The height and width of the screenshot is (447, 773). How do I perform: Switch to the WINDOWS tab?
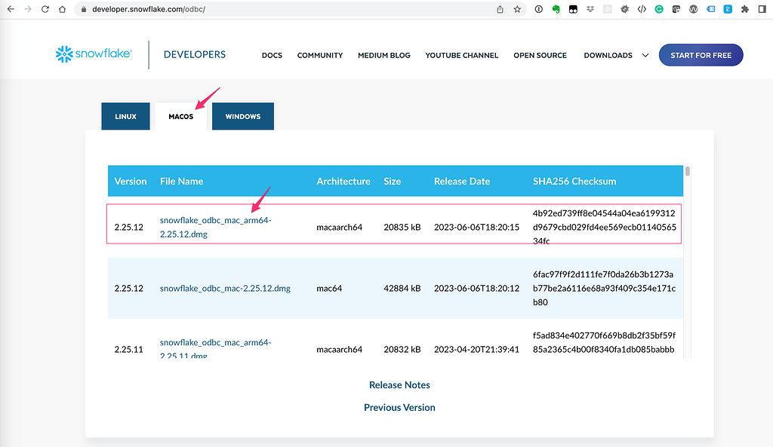(242, 116)
